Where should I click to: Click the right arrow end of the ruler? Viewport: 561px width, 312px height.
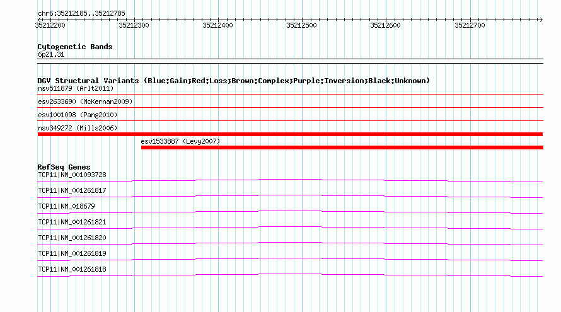coord(541,20)
